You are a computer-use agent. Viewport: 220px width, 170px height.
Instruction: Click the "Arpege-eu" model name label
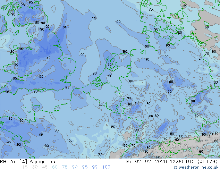click(x=42, y=162)
